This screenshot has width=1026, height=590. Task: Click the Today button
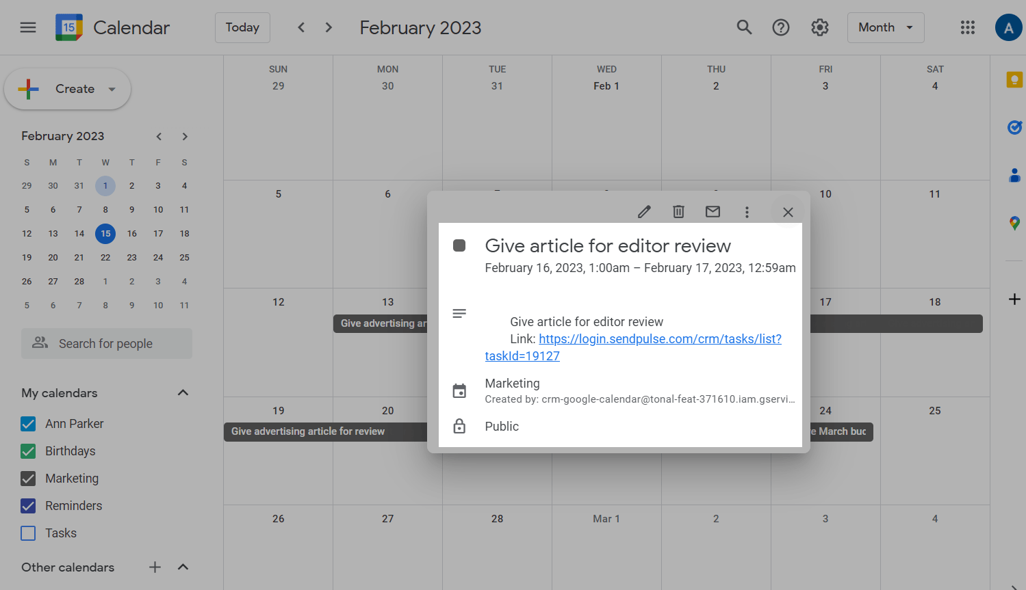[x=242, y=27]
